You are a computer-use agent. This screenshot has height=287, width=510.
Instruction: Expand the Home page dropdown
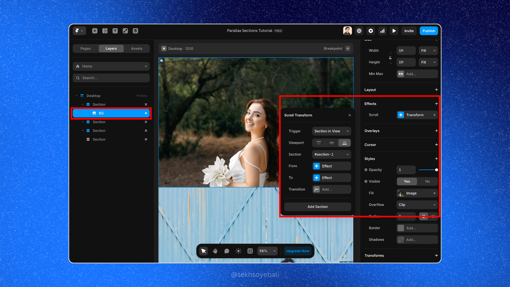[111, 66]
